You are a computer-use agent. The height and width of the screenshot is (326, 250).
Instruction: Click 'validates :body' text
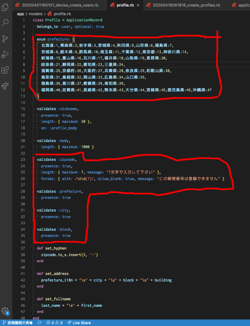53,141
